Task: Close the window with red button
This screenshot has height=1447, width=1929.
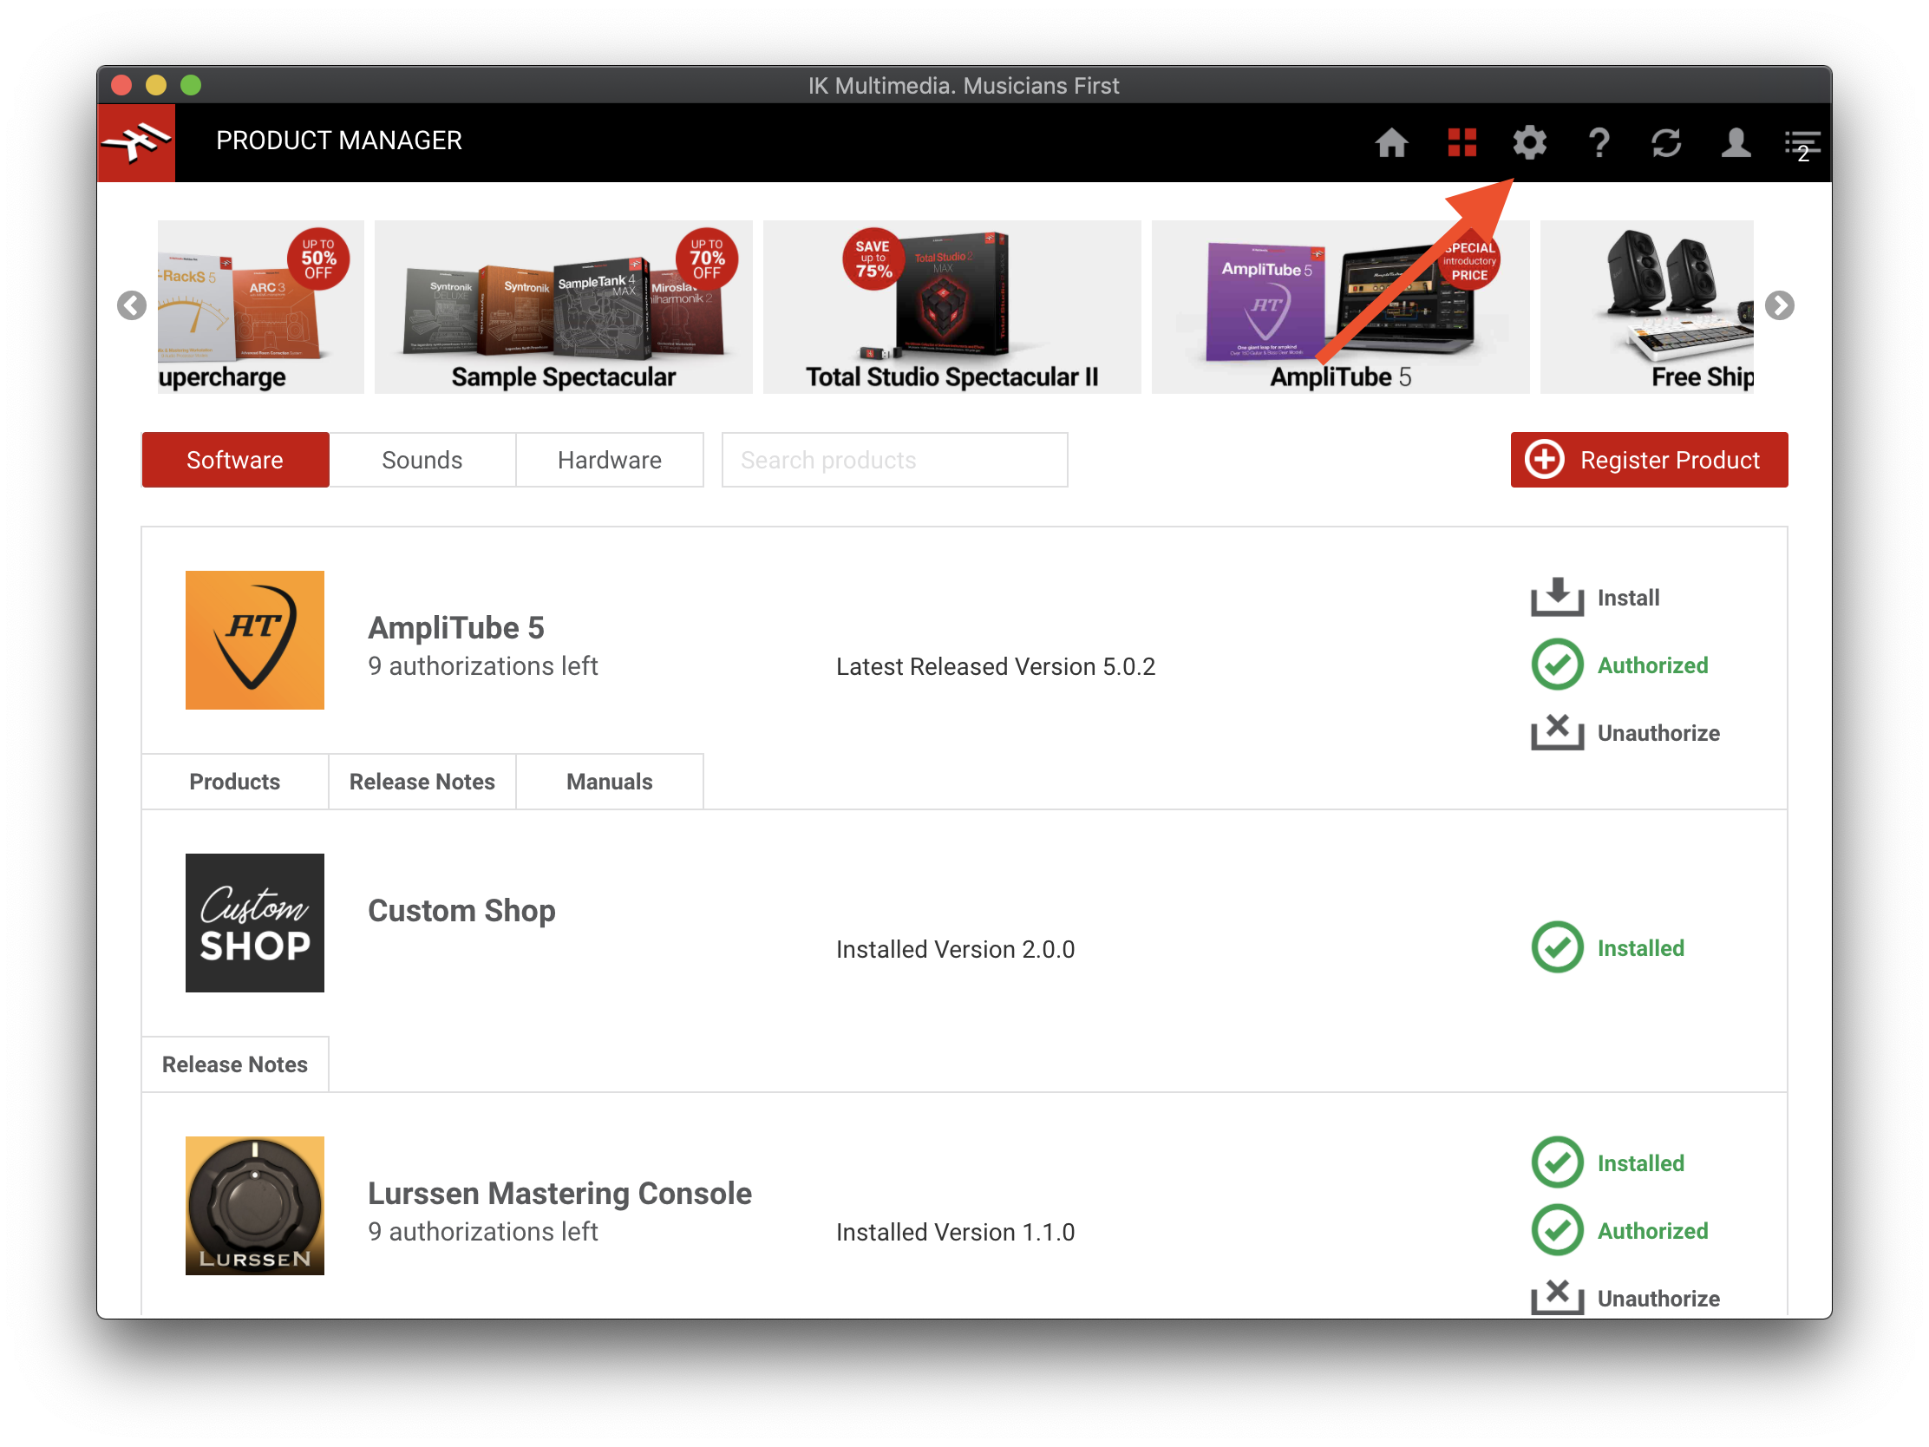Action: click(122, 86)
